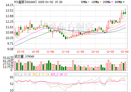131x92 pixels.
Task: Click the RSI_B:71.24 indicator label
Action: pyautogui.click(x=41, y=74)
